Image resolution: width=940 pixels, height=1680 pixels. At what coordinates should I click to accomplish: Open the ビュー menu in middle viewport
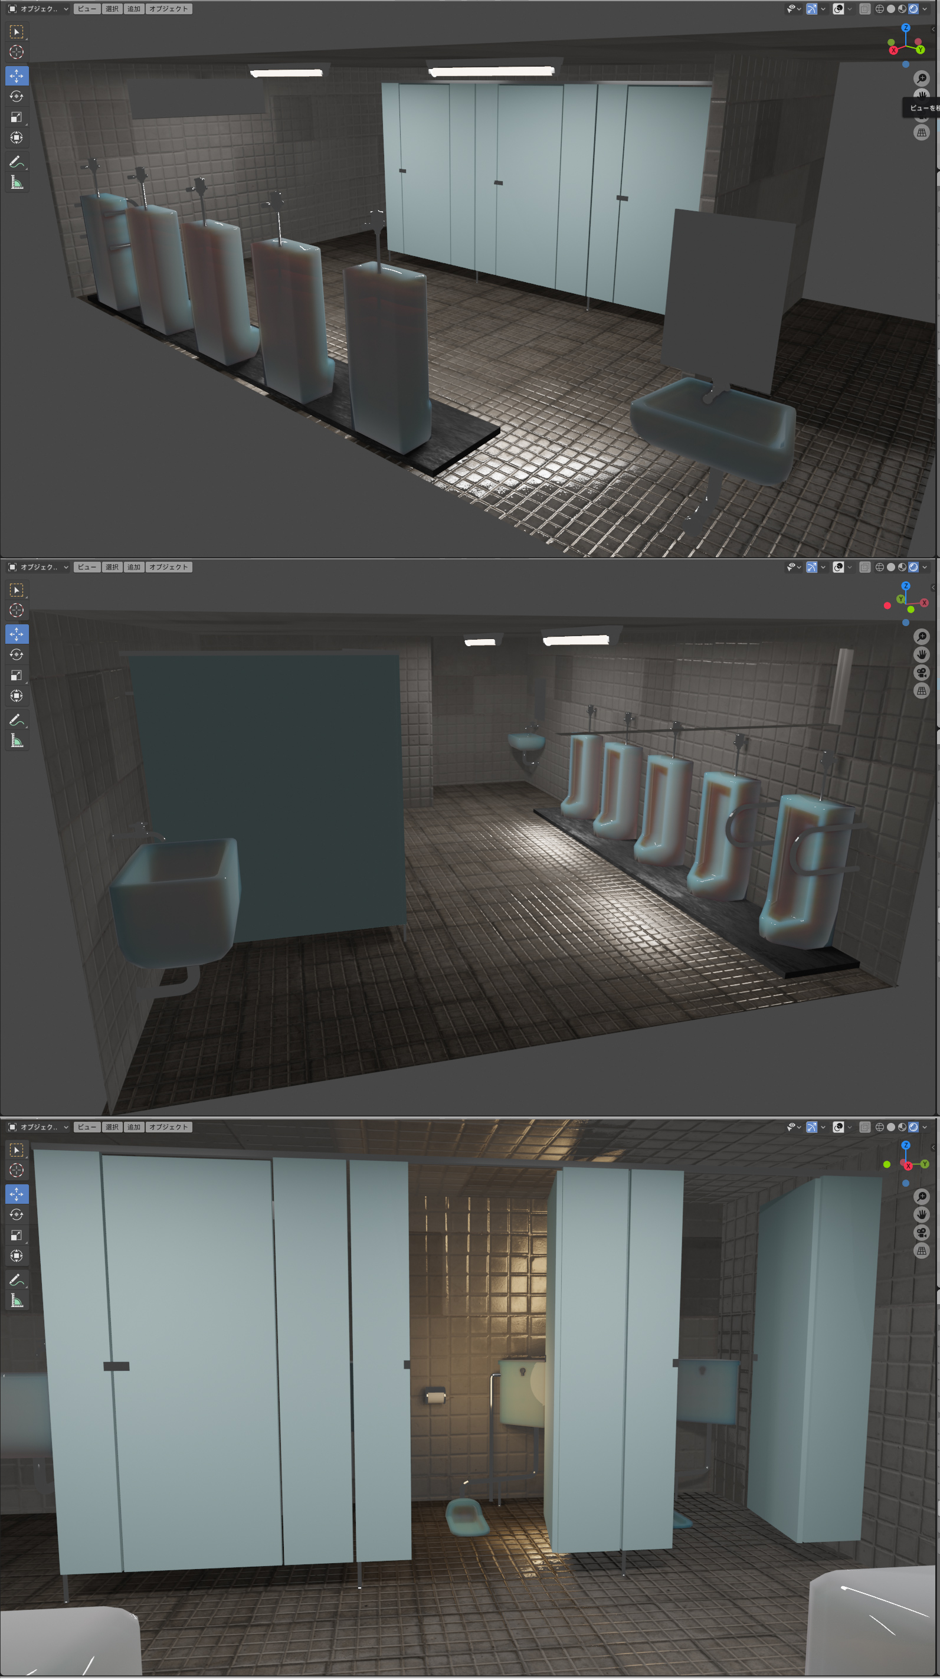coord(87,568)
